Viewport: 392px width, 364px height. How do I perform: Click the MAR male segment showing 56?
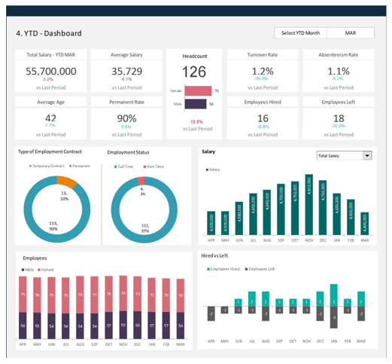click(x=181, y=326)
